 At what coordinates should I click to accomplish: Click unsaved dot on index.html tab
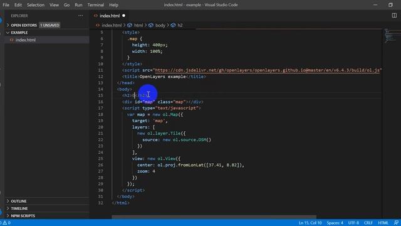tap(124, 16)
